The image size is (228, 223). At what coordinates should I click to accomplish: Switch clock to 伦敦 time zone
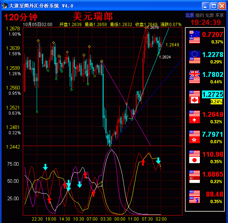click(209, 15)
